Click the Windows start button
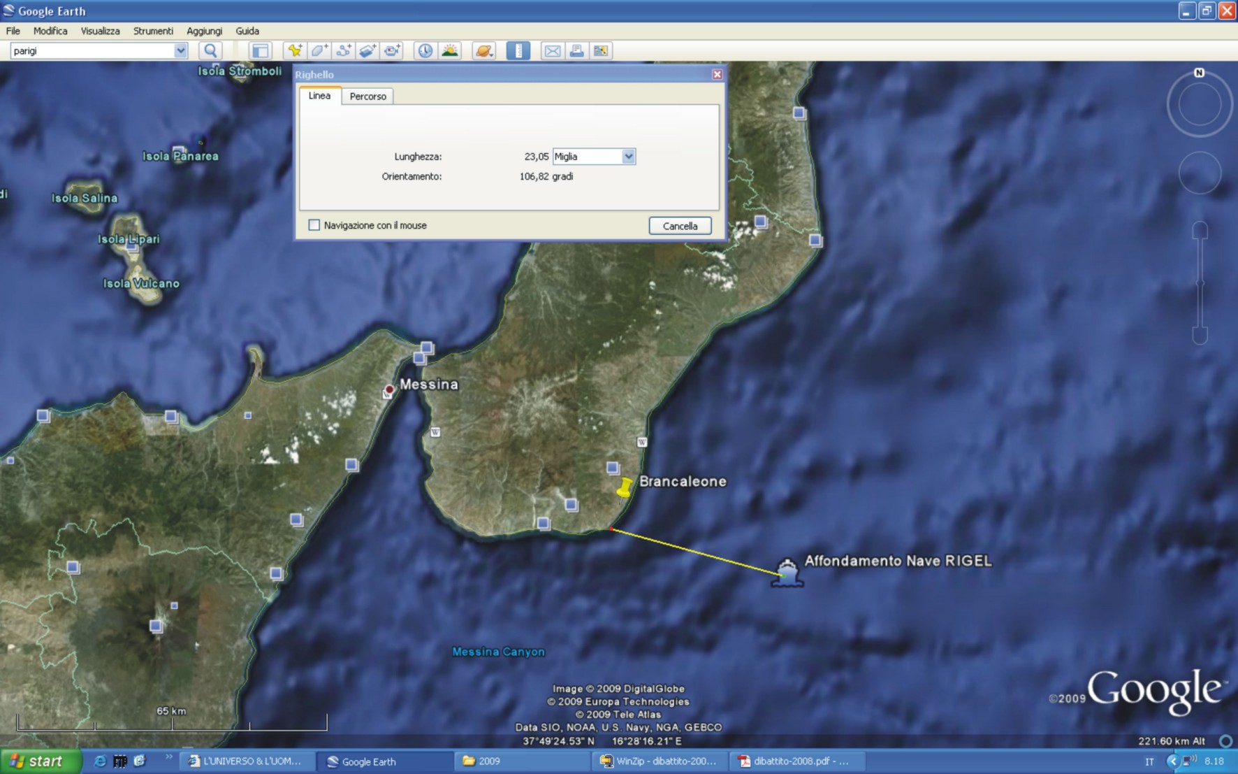Screen dimensions: 1238x774 pos(41,761)
